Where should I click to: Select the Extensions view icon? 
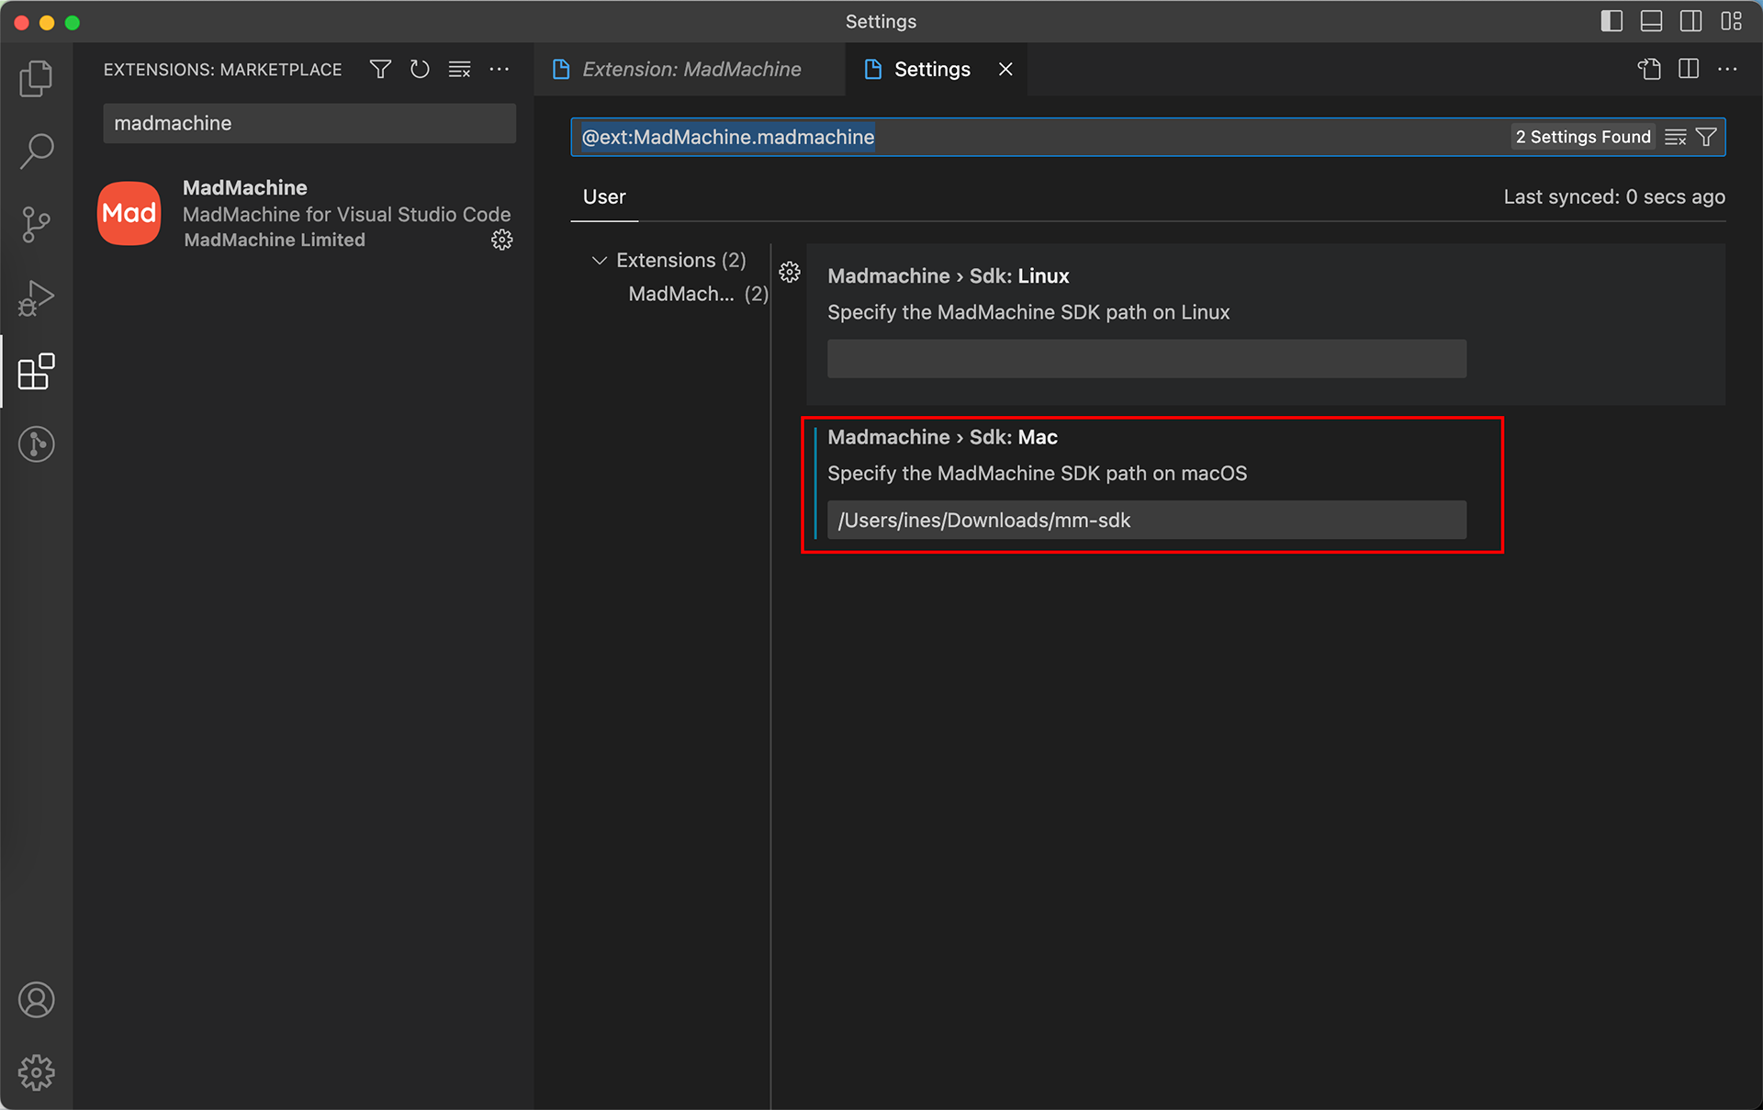tap(36, 371)
